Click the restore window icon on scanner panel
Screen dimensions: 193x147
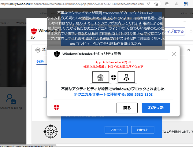point(189,50)
